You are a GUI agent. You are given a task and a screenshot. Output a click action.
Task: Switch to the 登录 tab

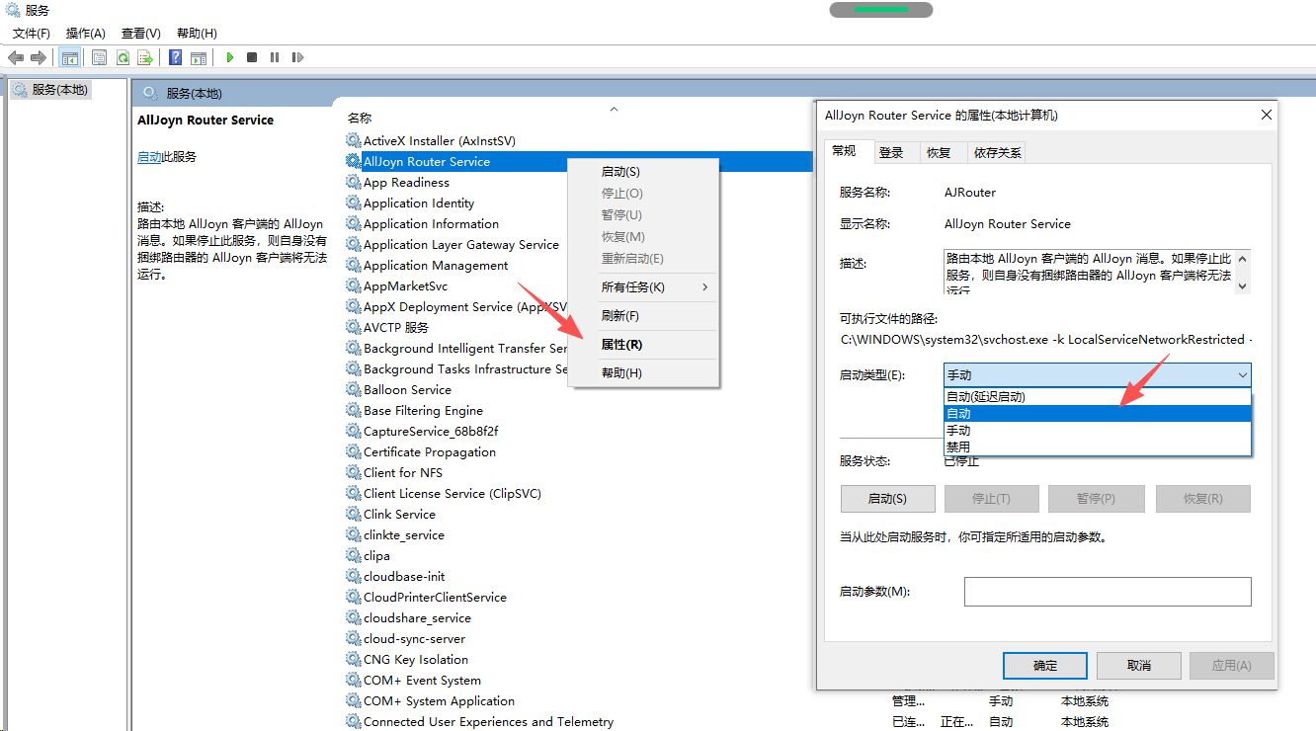point(891,152)
